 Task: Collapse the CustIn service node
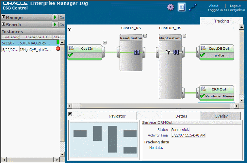pyautogui.click(x=105, y=42)
